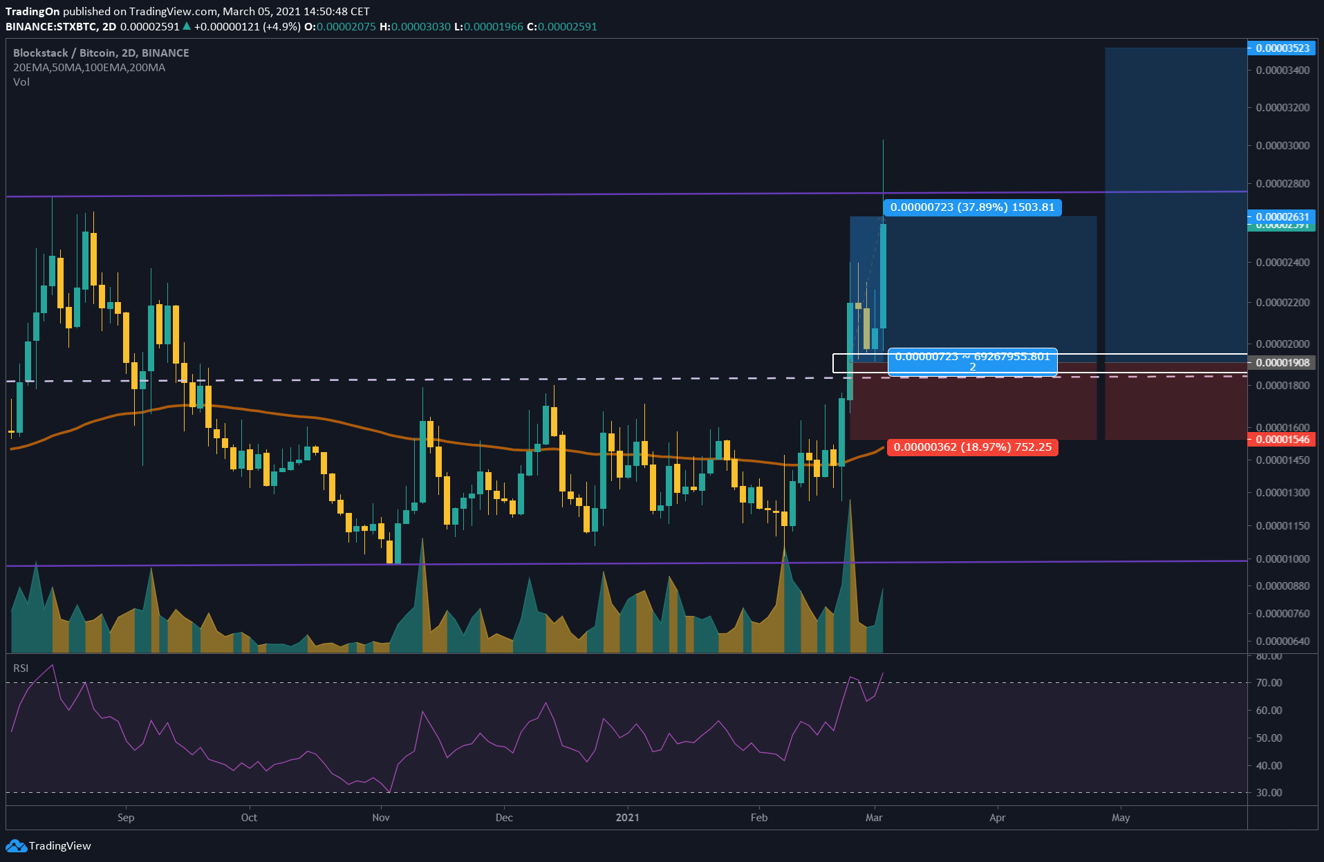
Task: Click the 30.00 RSI level label
Action: click(1269, 792)
